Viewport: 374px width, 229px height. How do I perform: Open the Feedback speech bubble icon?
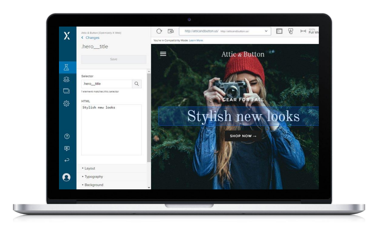(67, 148)
